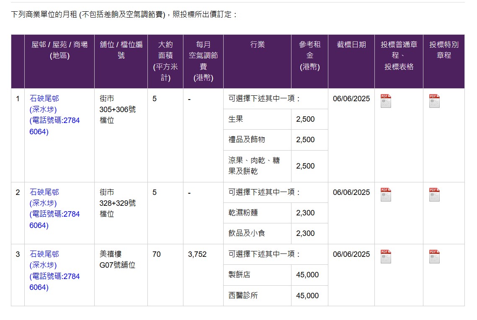Screen dimensions: 477x320
Task: Select the 禮品及飾物 trade cell
Action: 258,140
